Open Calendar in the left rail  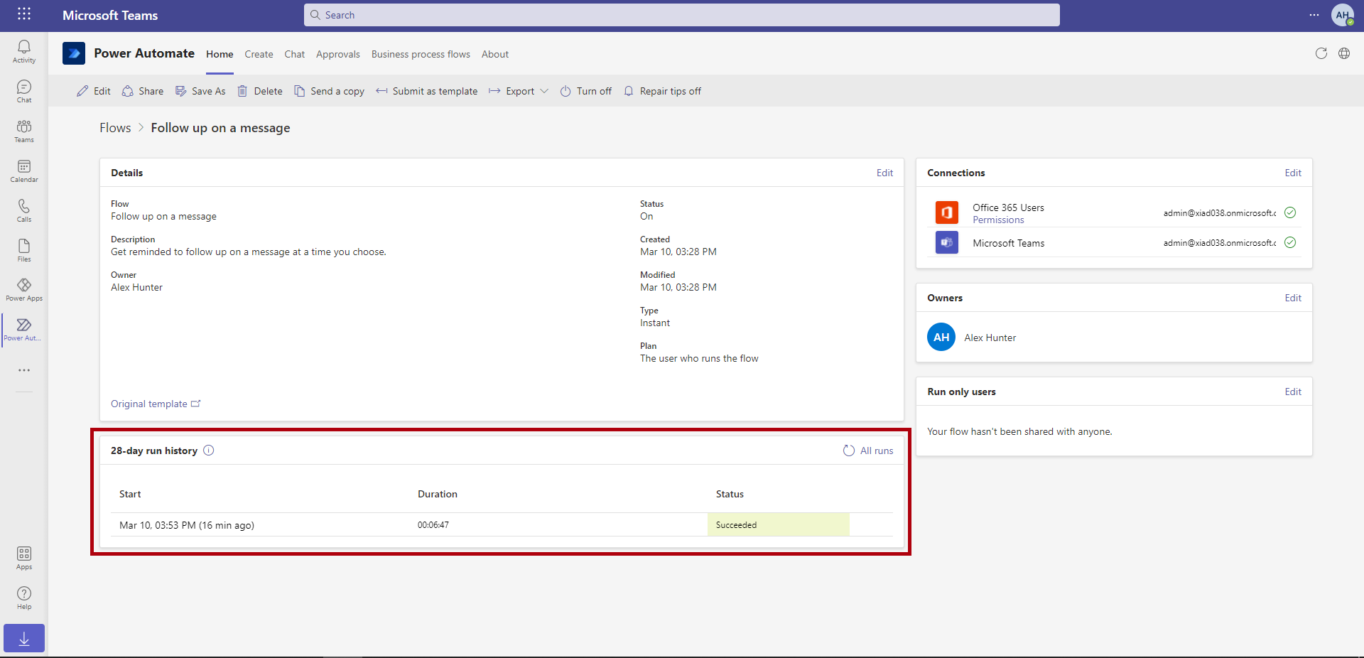[24, 171]
